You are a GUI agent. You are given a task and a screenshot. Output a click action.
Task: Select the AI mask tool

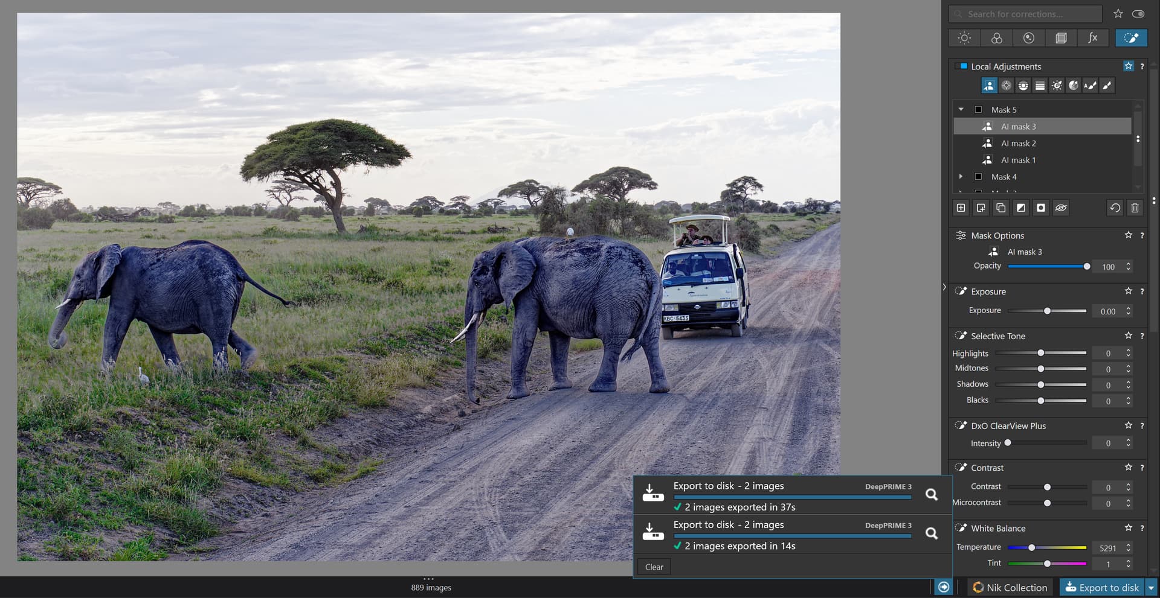point(988,86)
